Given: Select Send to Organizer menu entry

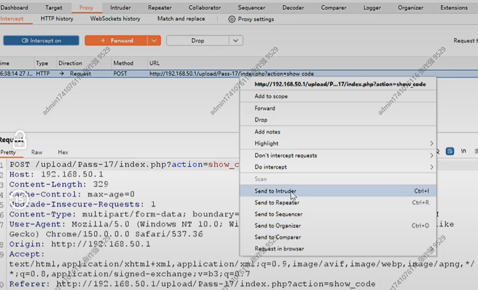Looking at the screenshot, I should (338, 226).
